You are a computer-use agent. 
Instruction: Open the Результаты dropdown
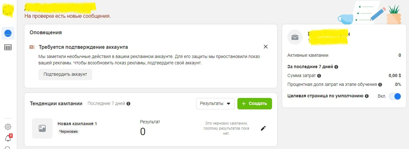point(215,104)
